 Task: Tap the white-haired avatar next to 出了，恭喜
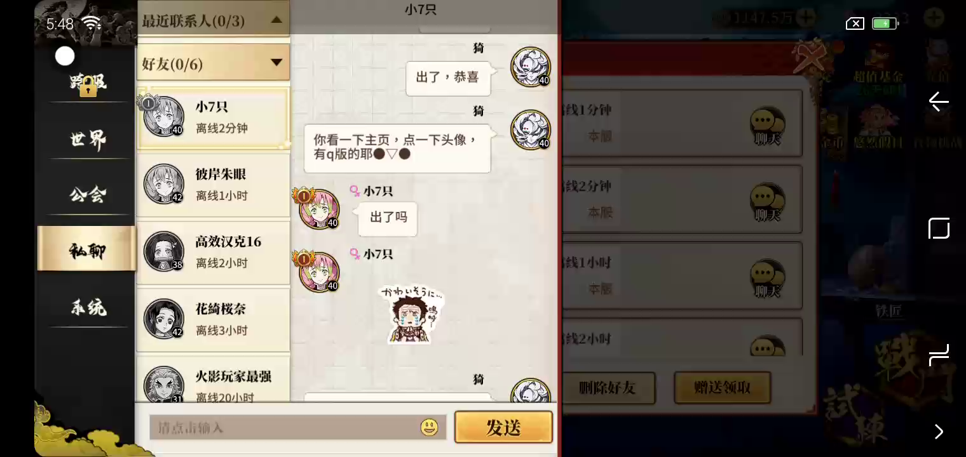coord(531,67)
